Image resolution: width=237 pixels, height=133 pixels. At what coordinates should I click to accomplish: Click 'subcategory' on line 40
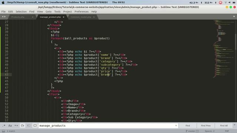point(111,65)
